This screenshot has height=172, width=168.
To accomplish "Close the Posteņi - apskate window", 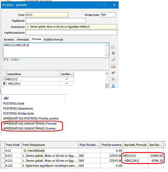I will [114, 5].
